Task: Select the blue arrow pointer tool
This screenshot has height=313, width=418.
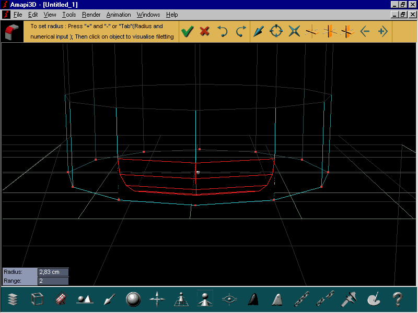Action: click(258, 31)
